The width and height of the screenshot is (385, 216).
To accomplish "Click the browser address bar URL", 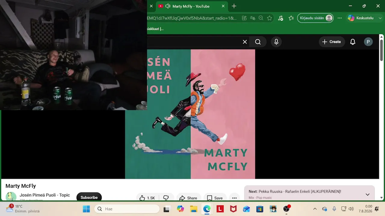I will point(192,18).
